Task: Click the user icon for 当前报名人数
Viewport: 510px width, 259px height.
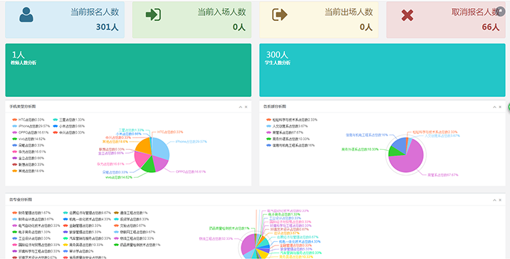Action: (26, 15)
